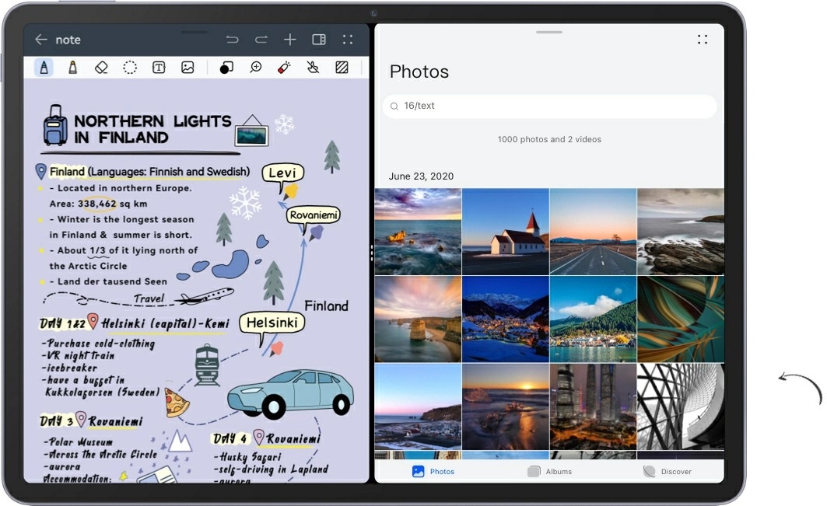Open the black-and-white architecture photo
The height and width of the screenshot is (506, 827).
pyautogui.click(x=681, y=407)
